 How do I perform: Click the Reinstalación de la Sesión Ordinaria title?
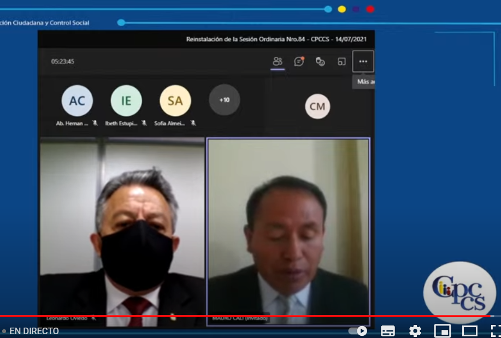[276, 39]
